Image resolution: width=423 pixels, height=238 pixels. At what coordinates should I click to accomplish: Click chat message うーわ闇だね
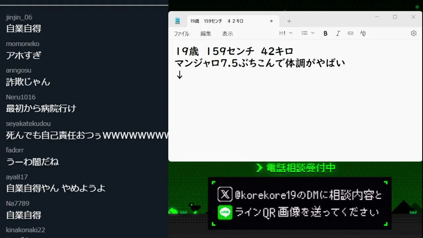[x=32, y=162]
